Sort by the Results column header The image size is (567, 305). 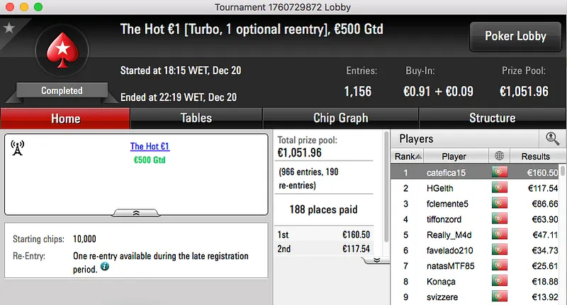pos(535,156)
